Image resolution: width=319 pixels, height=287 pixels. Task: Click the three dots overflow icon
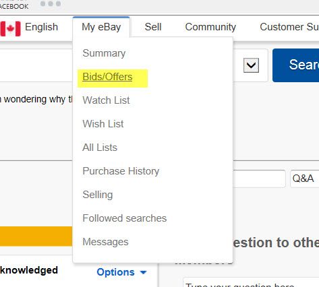tap(51, 3)
